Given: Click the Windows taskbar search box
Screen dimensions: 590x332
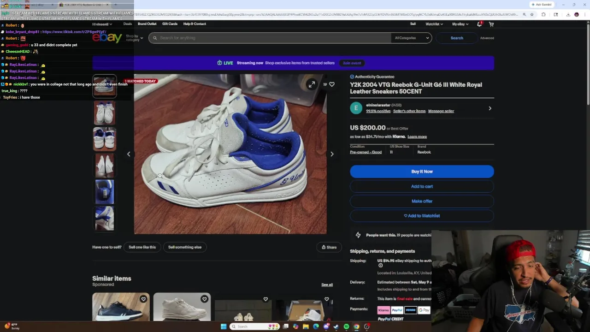Looking at the screenshot, I should coord(255,326).
